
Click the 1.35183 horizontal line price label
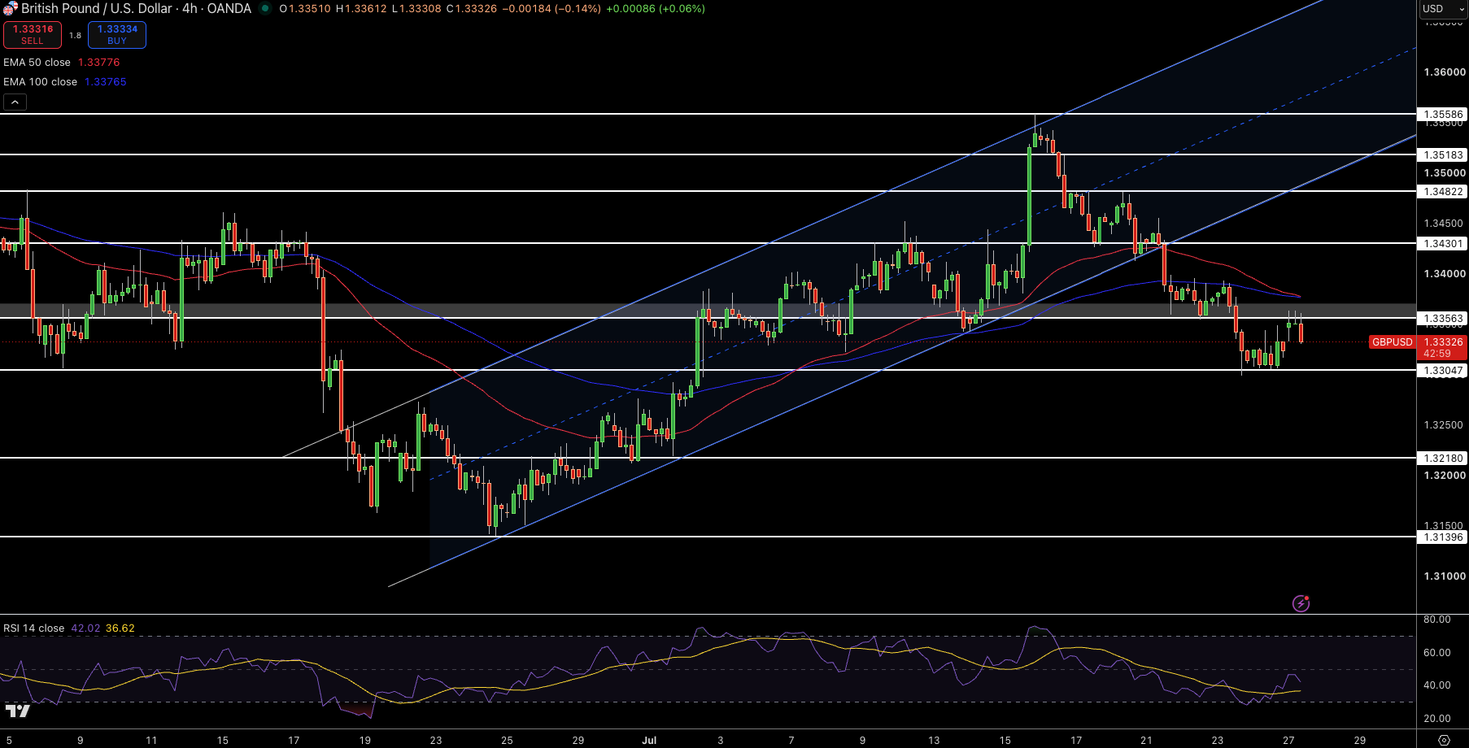click(x=1443, y=154)
